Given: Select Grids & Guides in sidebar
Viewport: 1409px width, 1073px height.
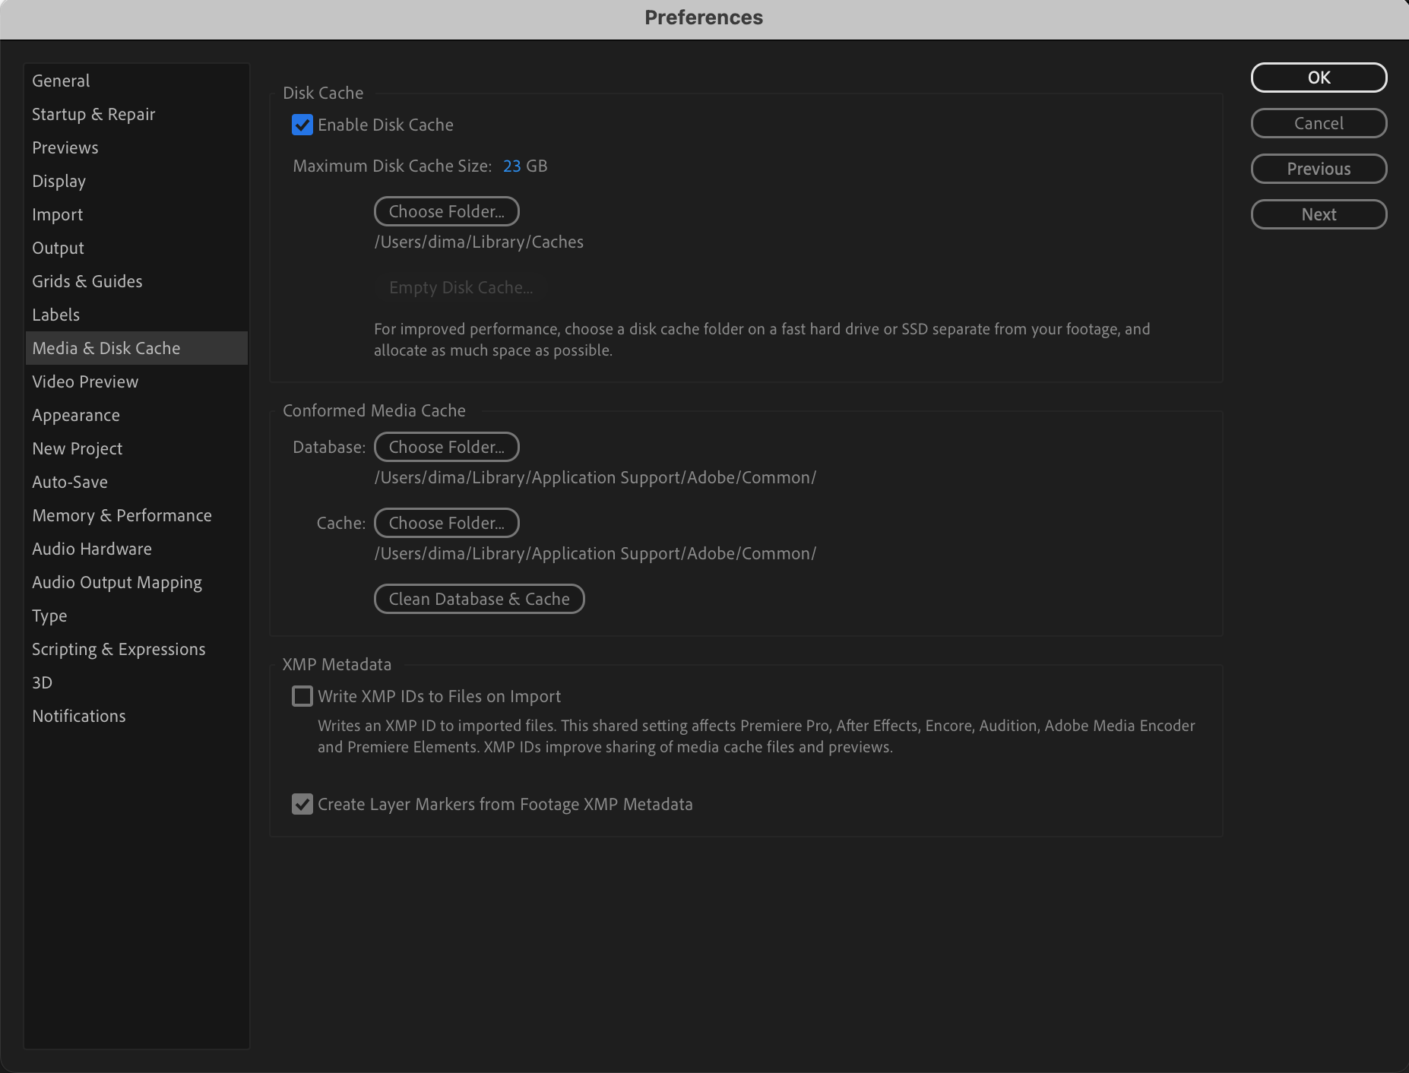Looking at the screenshot, I should point(87,281).
